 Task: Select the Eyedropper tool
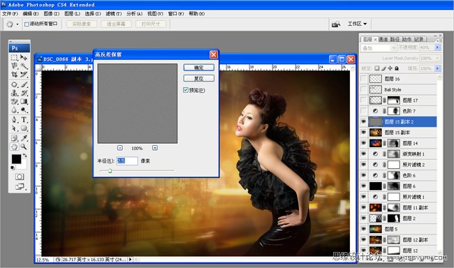click(24, 138)
